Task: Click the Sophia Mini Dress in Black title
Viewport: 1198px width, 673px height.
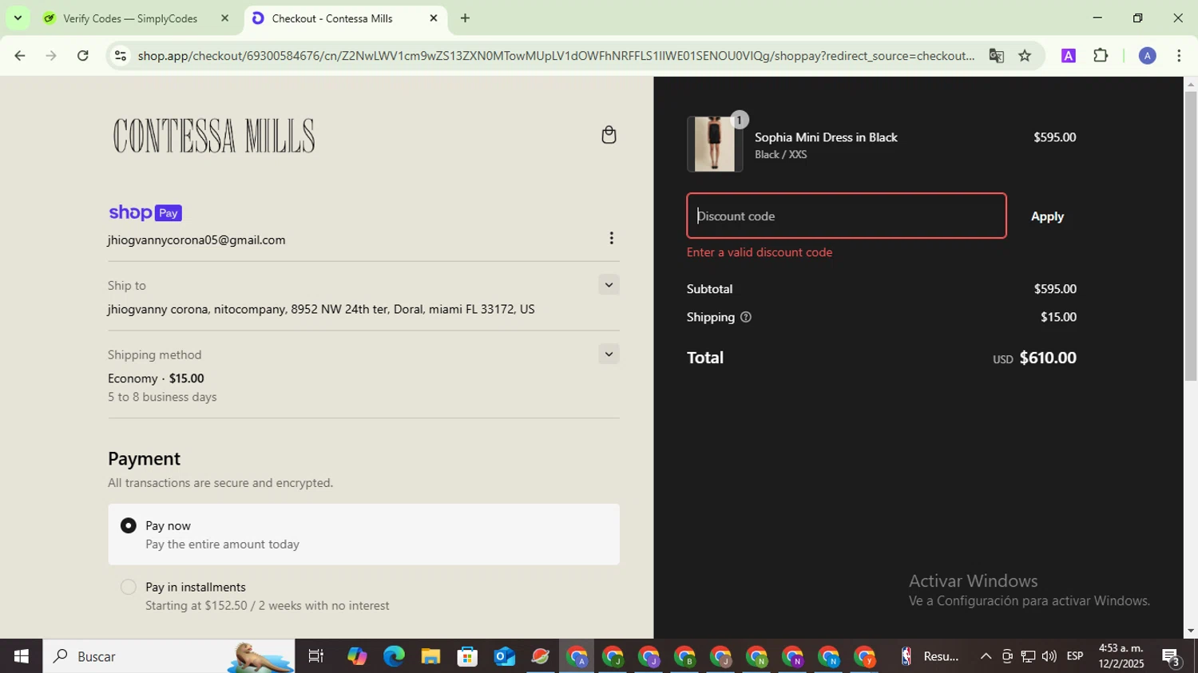Action: click(826, 137)
